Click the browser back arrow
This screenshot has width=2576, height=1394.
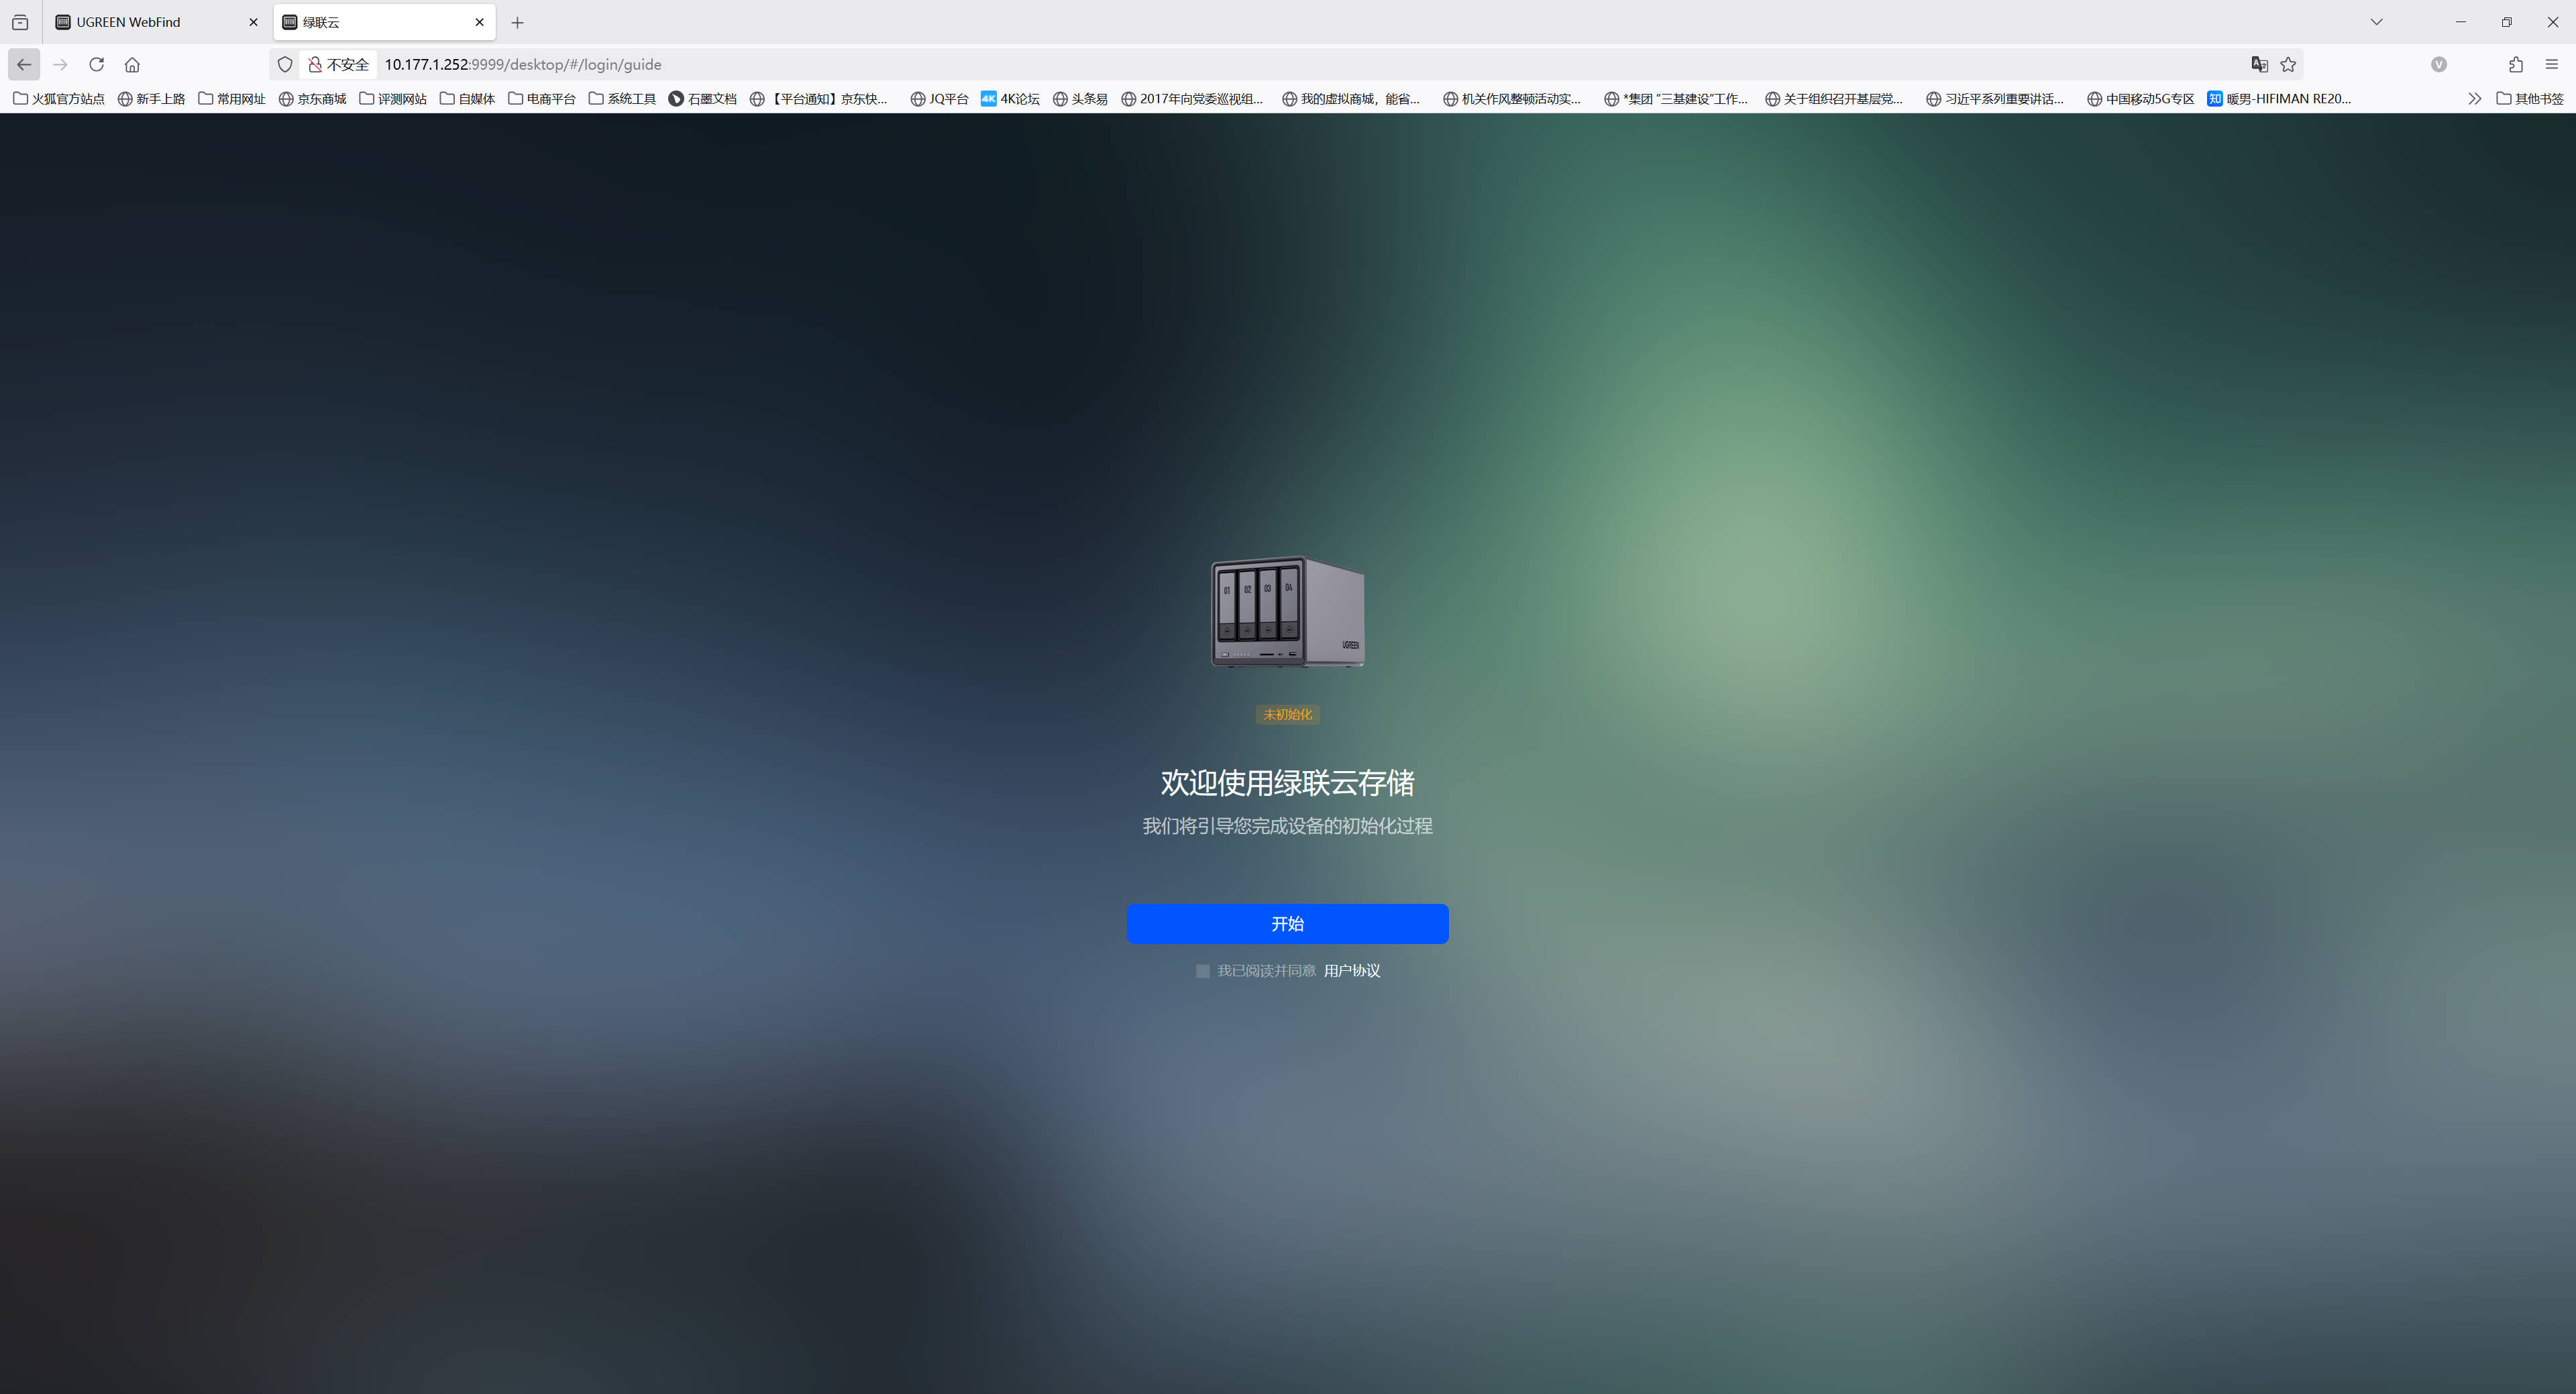click(x=24, y=64)
